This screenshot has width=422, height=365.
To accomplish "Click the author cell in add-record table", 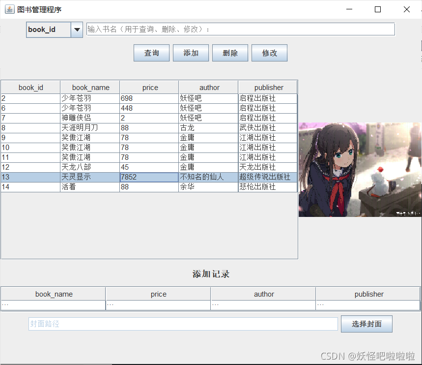I will pos(263,305).
